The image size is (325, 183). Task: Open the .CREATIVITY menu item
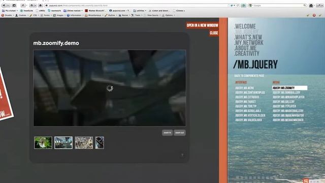pos(247,53)
